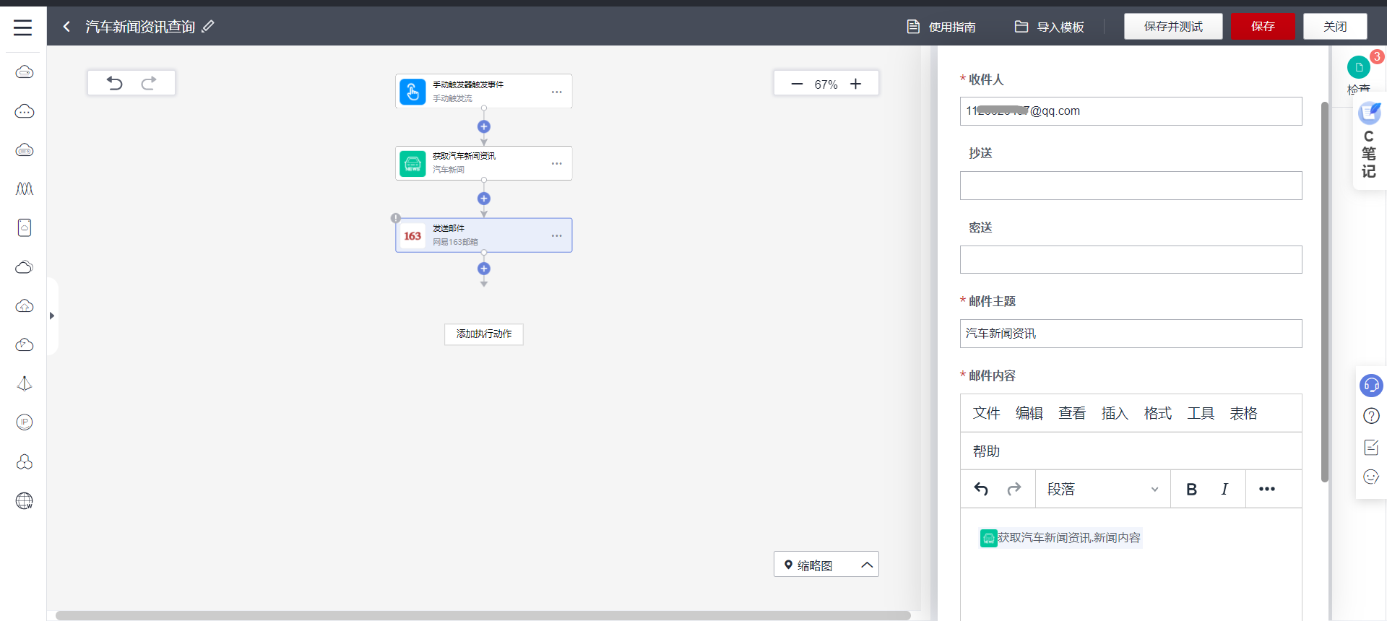Click the 密送 BCC input field
Image resolution: width=1387 pixels, height=621 pixels.
(x=1131, y=260)
